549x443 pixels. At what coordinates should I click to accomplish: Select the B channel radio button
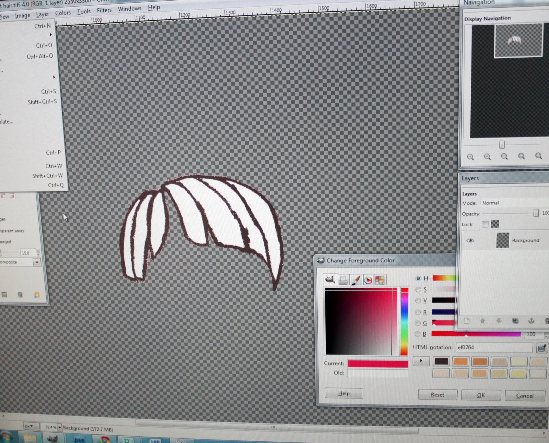pyautogui.click(x=418, y=334)
